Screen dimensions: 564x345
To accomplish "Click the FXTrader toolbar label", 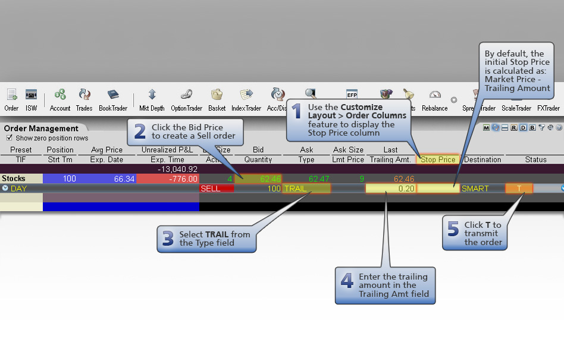I will 548,108.
